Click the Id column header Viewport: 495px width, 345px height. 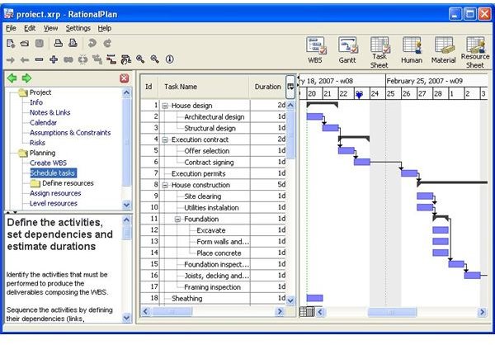[149, 87]
